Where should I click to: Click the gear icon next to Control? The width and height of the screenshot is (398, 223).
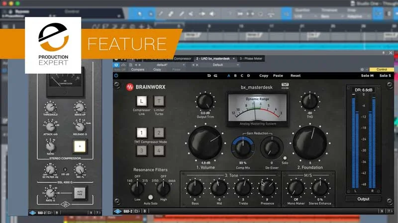click(362, 69)
